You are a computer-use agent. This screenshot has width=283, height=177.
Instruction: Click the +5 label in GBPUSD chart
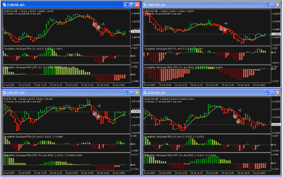pos(225,23)
